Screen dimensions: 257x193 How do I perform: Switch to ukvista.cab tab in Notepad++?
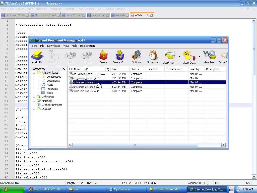(x=98, y=15)
